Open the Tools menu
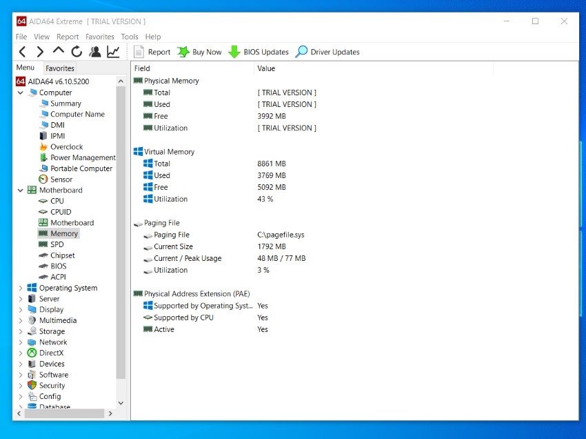The width and height of the screenshot is (586, 439). pyautogui.click(x=130, y=37)
